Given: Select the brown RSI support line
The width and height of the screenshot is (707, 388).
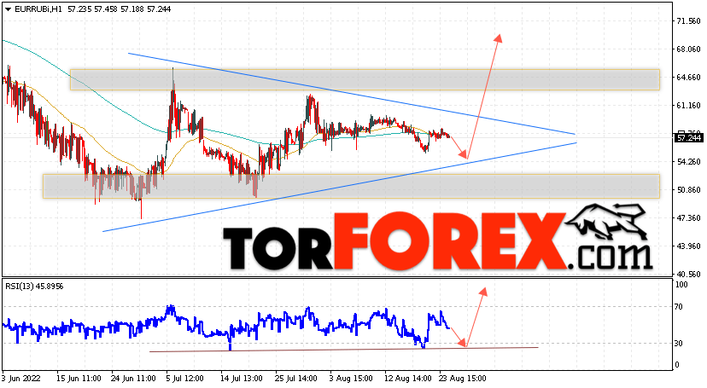Looking at the screenshot, I should 343,350.
